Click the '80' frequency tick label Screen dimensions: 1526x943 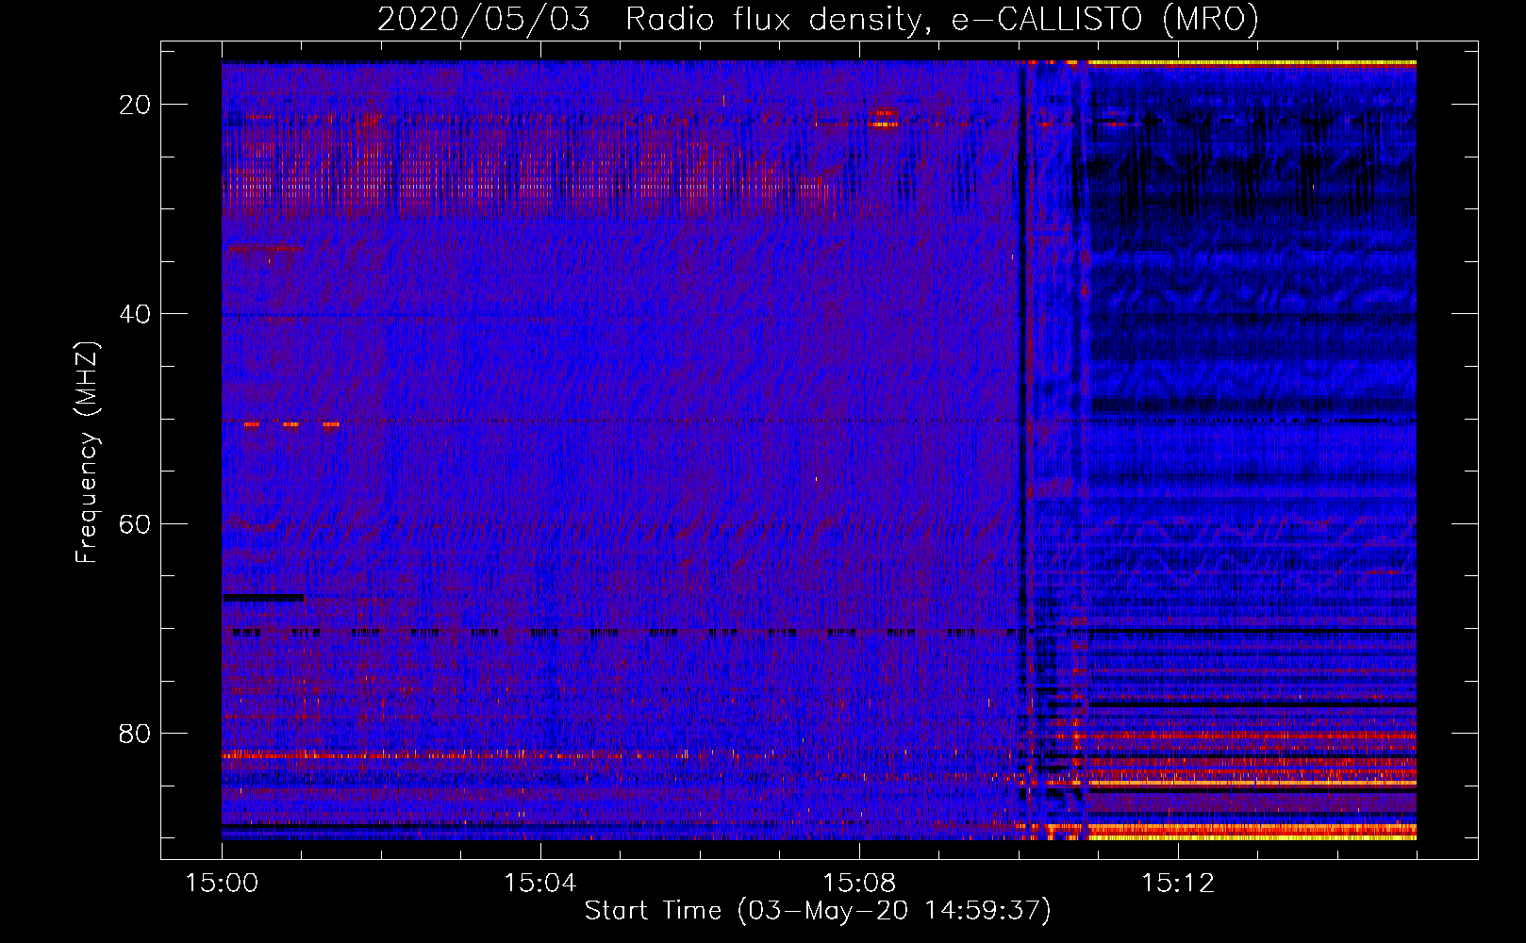tap(135, 733)
